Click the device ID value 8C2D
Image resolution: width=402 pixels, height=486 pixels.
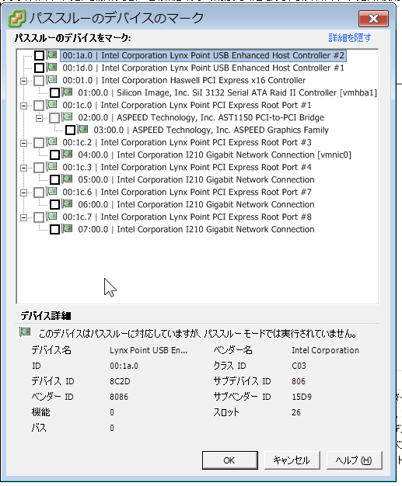pos(120,381)
